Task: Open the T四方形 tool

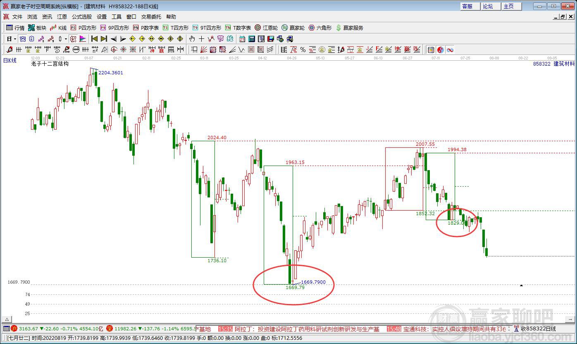Action: coord(176,28)
